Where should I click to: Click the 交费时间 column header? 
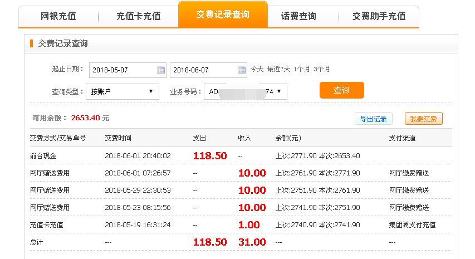(118, 138)
